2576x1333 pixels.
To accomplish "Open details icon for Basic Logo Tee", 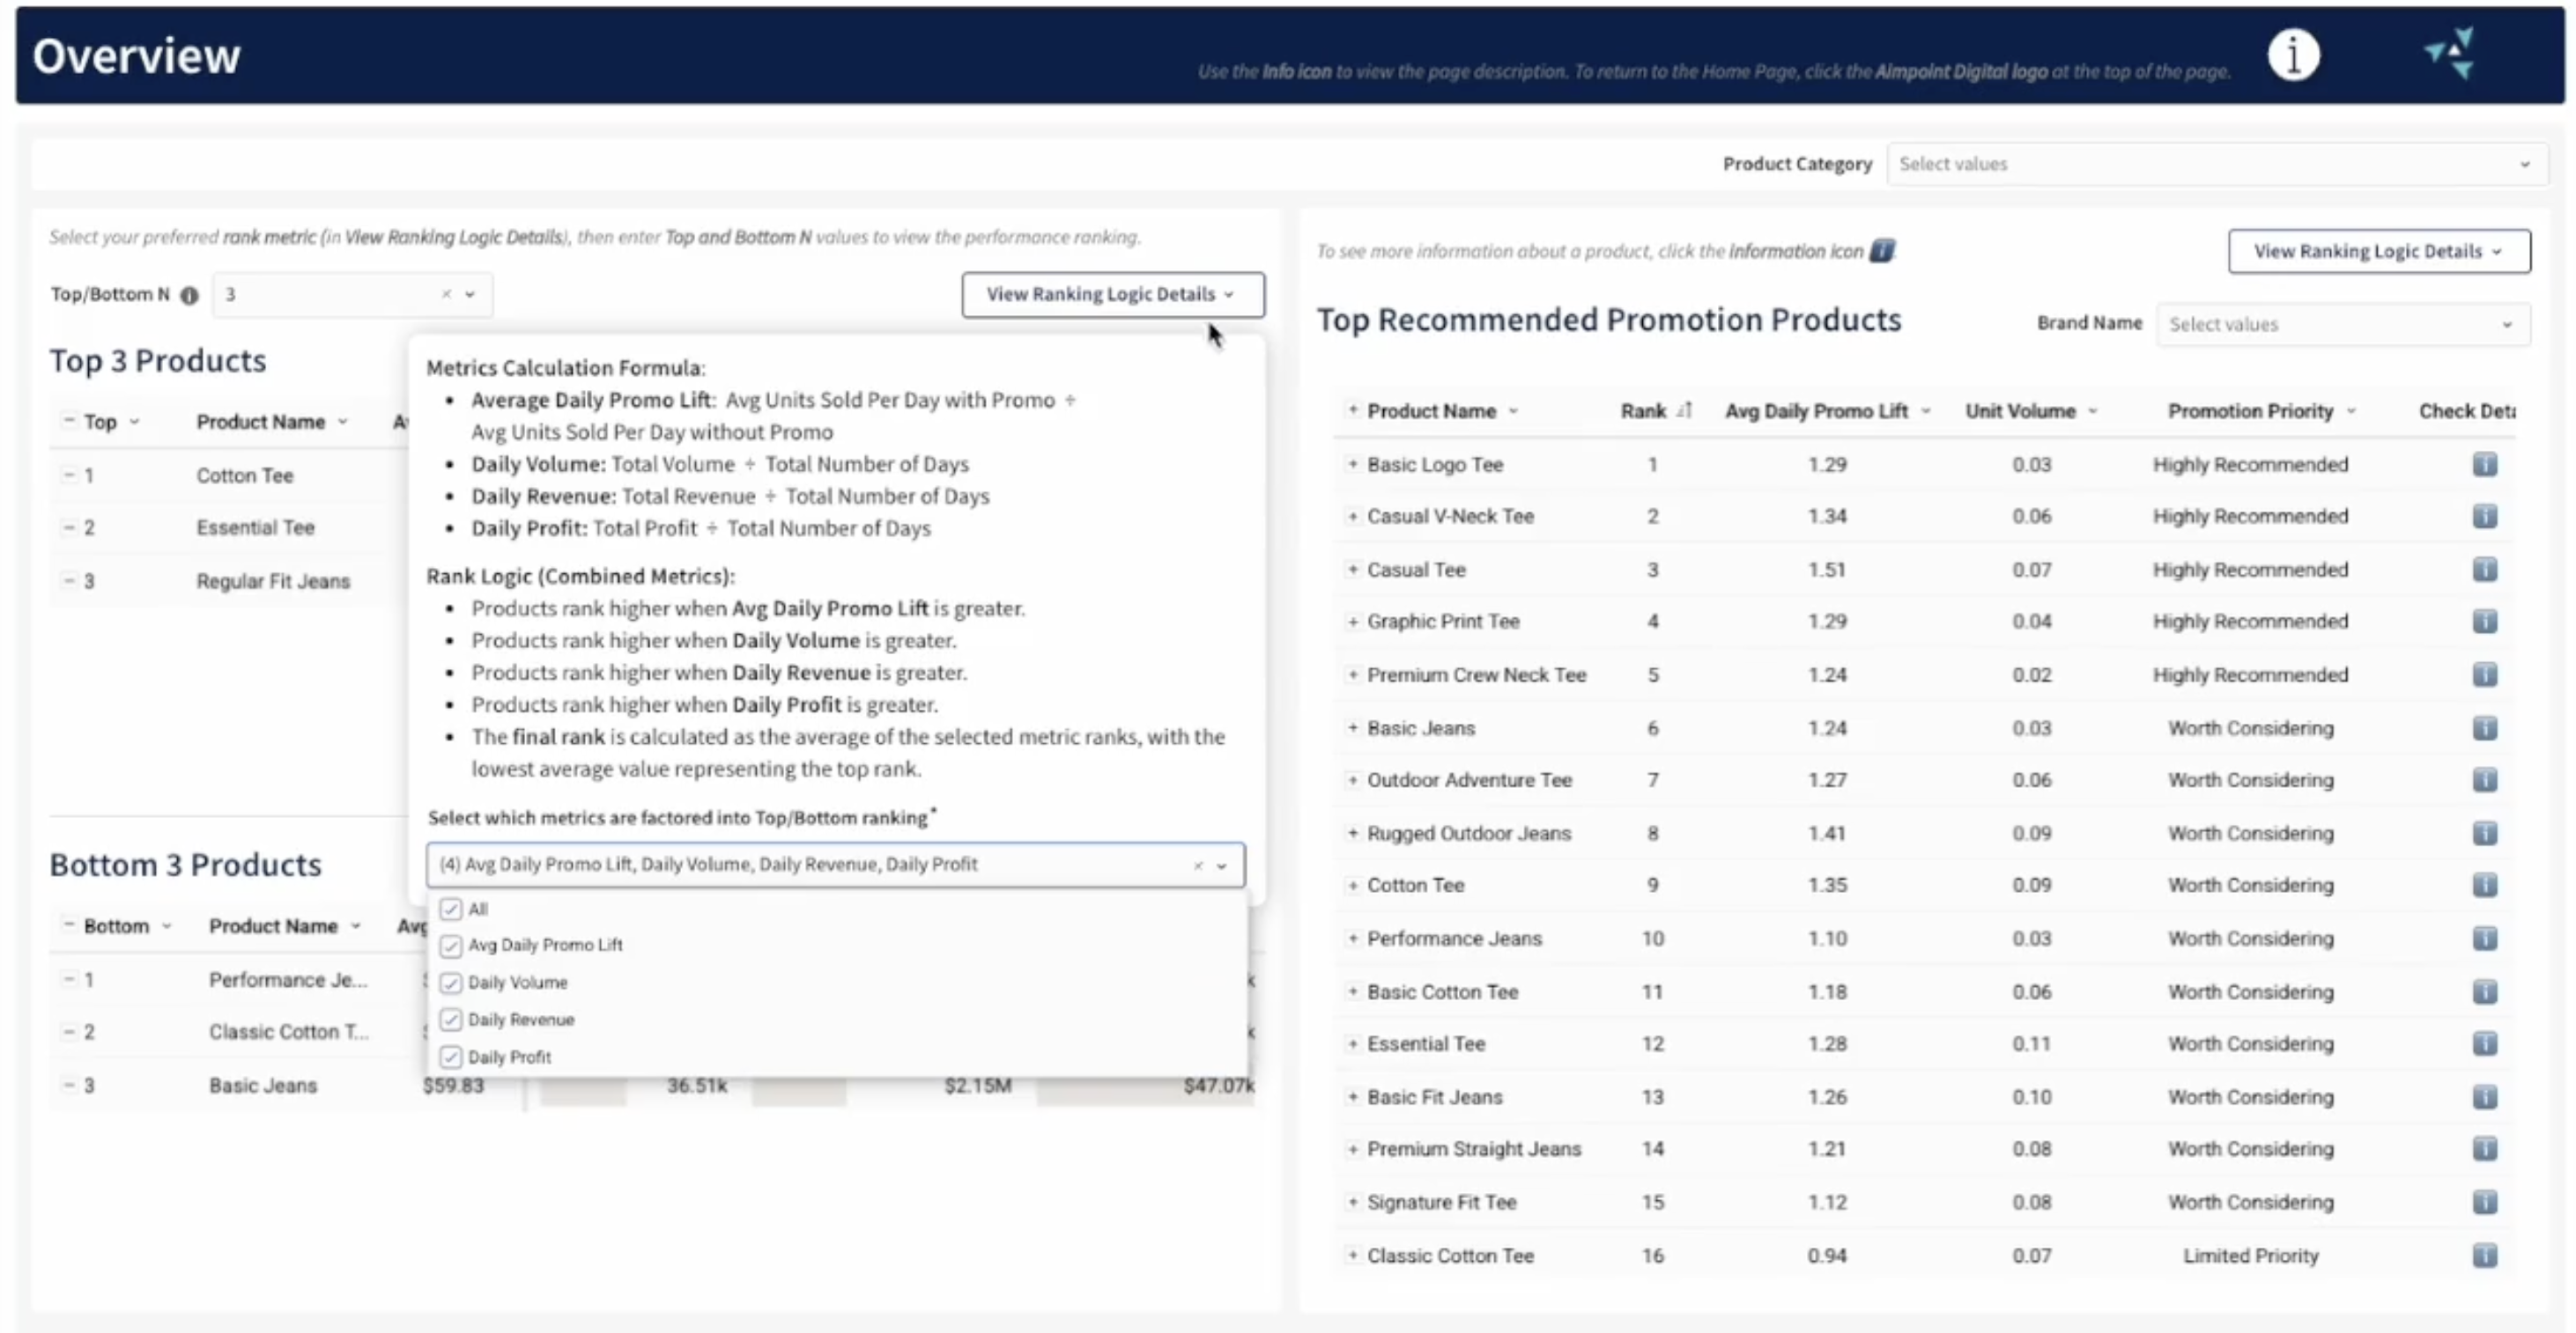I will [x=2484, y=465].
